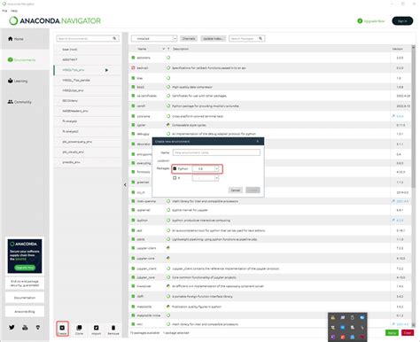The image size is (420, 342).
Task: Toggle the colorama package checkbox
Action: [133, 116]
